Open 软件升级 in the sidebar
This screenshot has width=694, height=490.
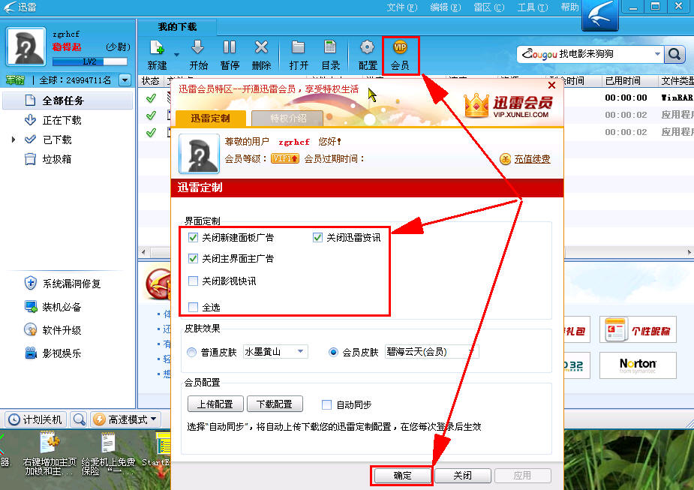coord(53,329)
